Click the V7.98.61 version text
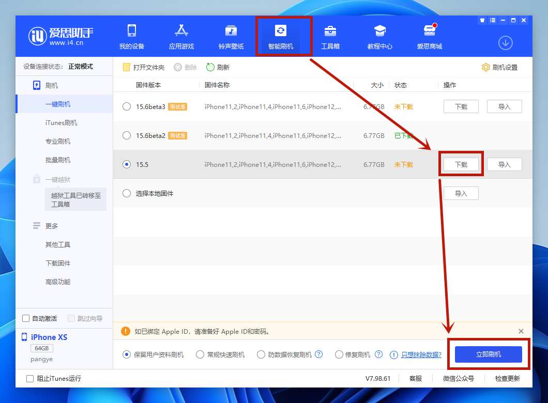This screenshot has height=403, width=548. click(378, 378)
